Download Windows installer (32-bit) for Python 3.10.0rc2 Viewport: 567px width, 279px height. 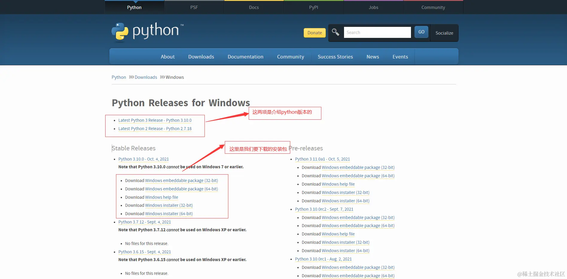[346, 242]
